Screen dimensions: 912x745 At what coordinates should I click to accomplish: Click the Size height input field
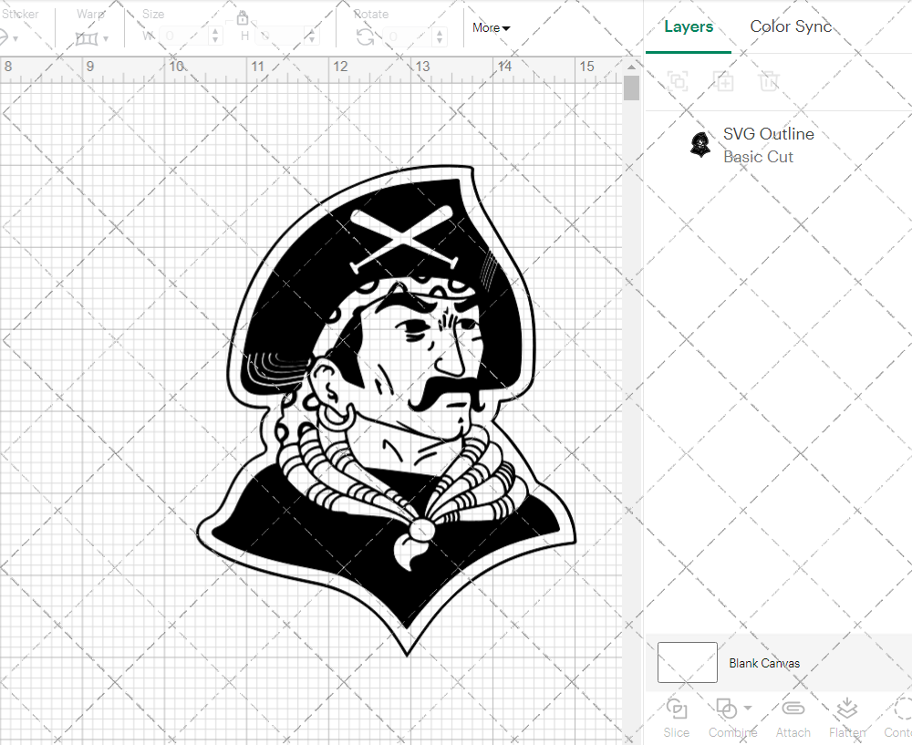(x=280, y=36)
